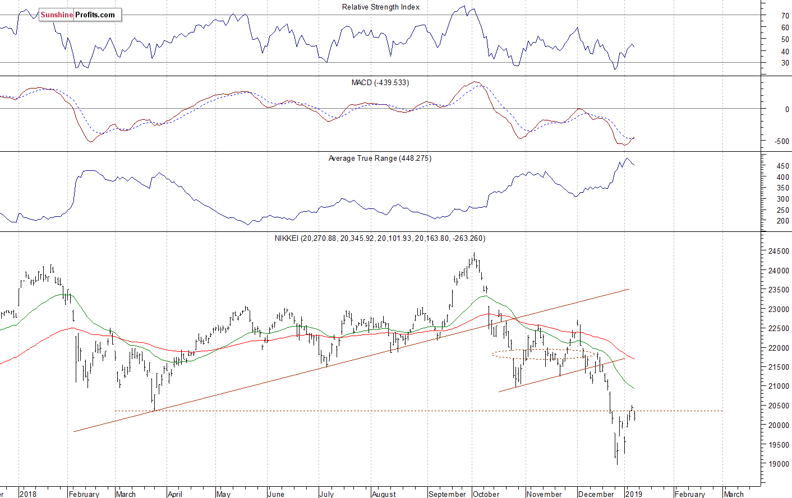Click the October peak candlestick near 24500
The width and height of the screenshot is (792, 498).
coord(474,259)
